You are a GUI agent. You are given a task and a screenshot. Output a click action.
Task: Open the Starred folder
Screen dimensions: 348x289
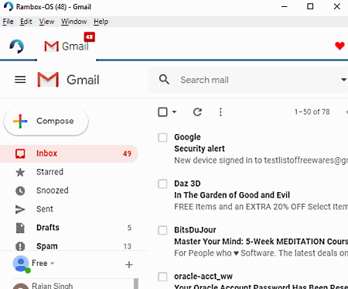coord(69,172)
